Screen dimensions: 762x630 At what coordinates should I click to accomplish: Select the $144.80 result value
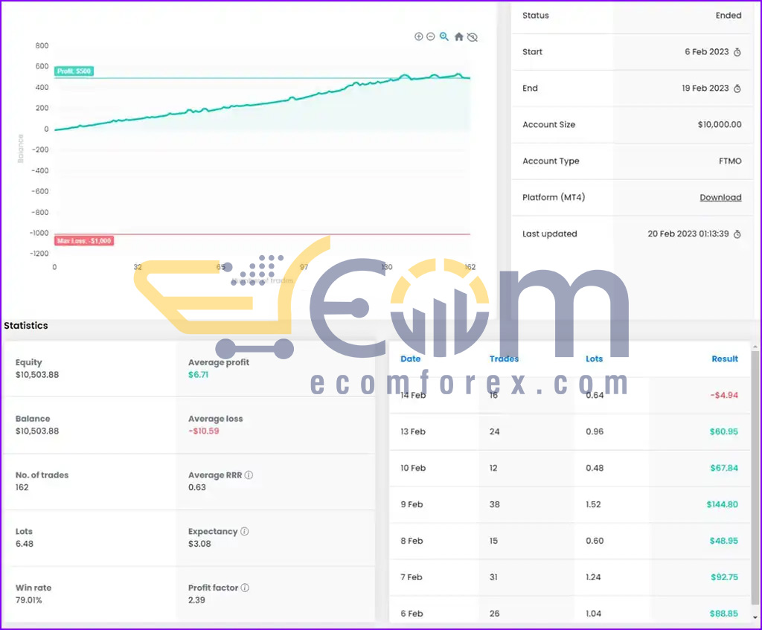722,505
